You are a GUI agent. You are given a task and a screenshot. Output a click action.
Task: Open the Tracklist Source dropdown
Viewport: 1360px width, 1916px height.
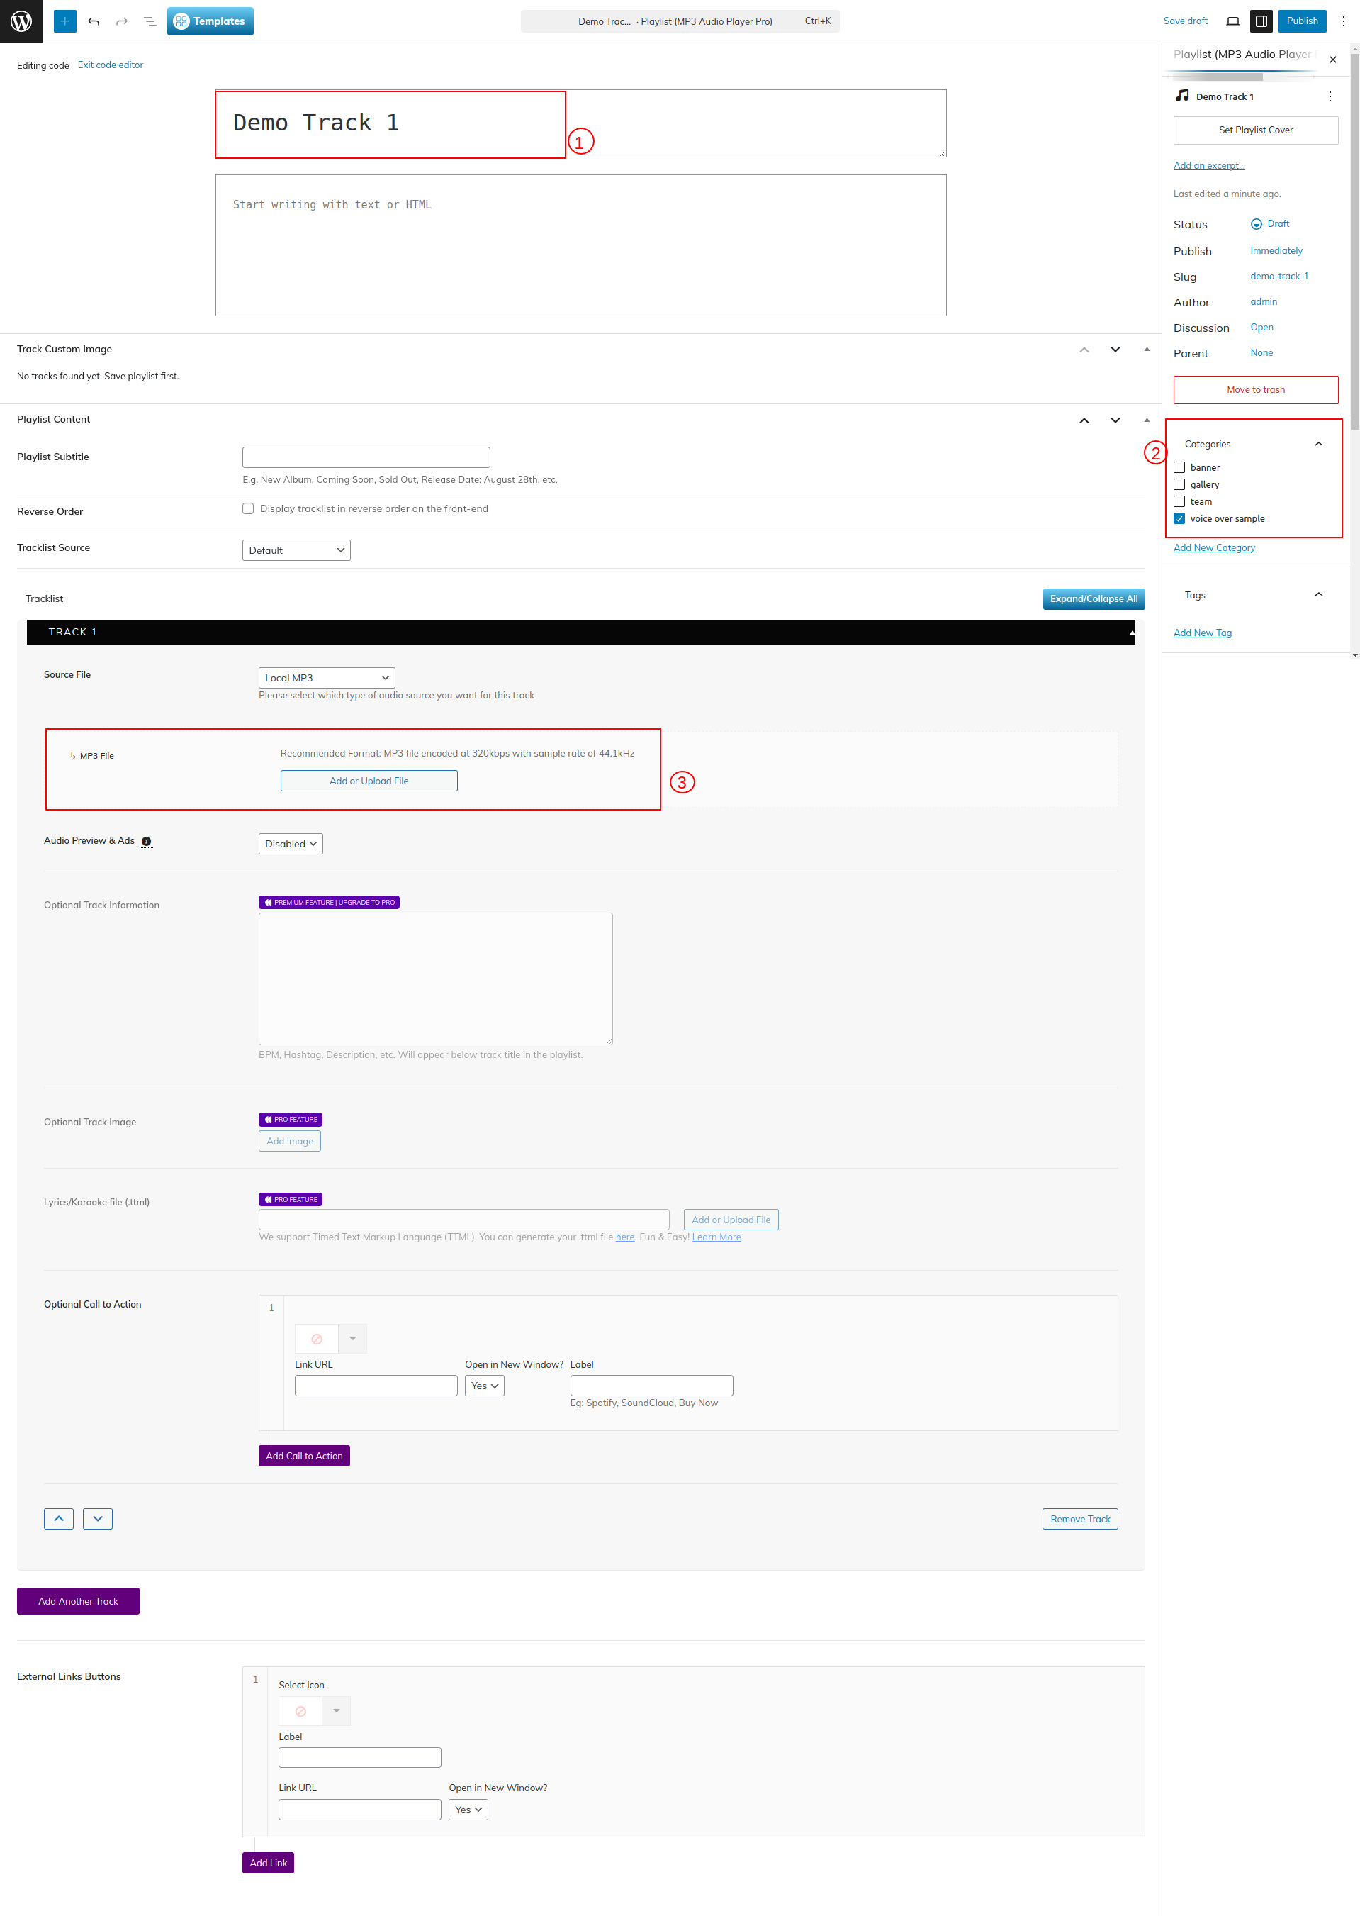[296, 550]
